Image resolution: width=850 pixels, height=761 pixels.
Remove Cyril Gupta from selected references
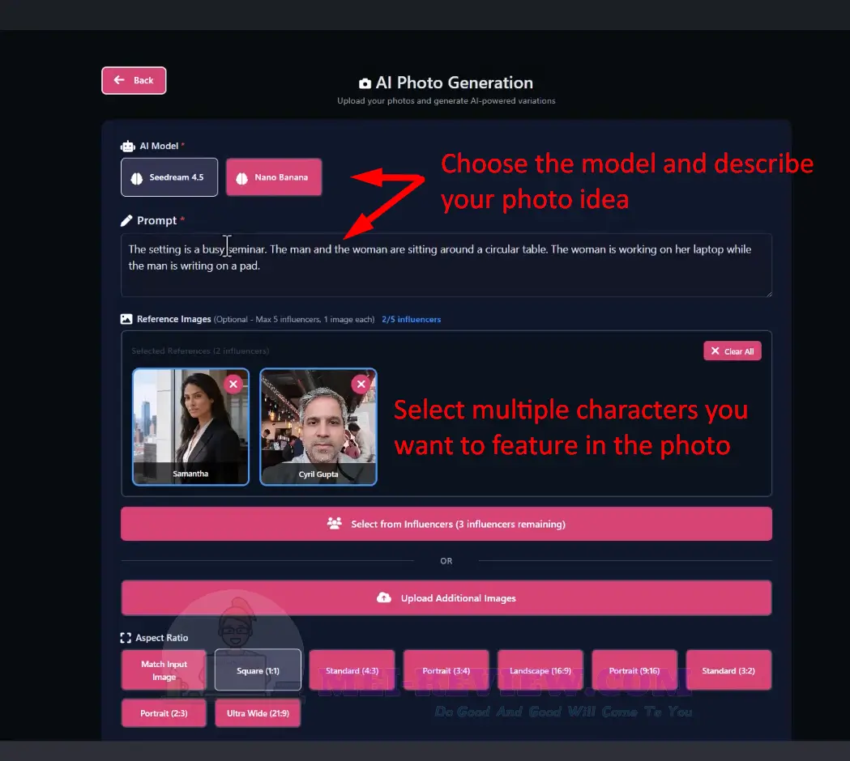361,384
